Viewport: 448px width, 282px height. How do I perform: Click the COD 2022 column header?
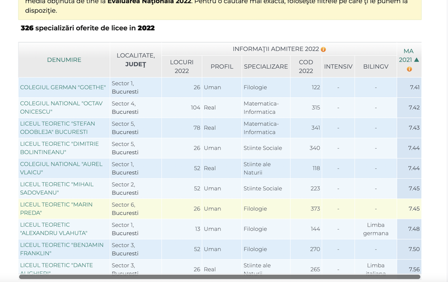click(306, 66)
